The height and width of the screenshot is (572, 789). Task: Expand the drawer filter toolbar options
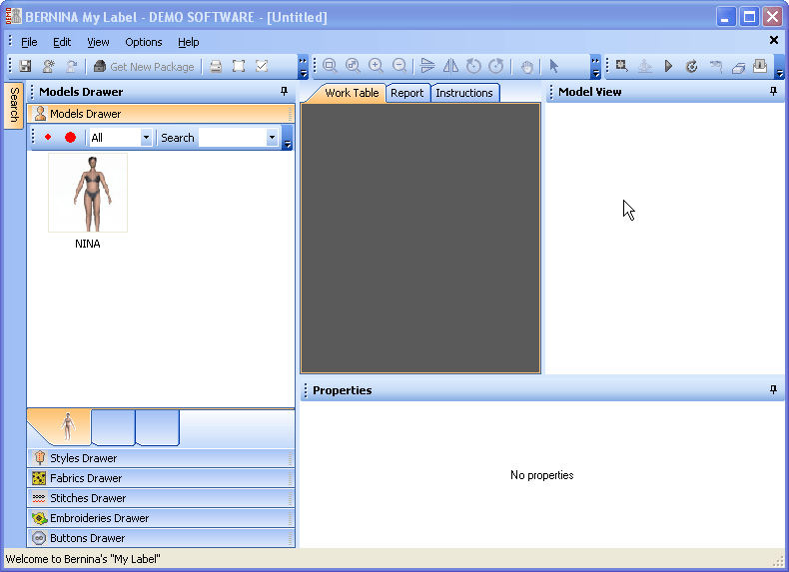(288, 138)
